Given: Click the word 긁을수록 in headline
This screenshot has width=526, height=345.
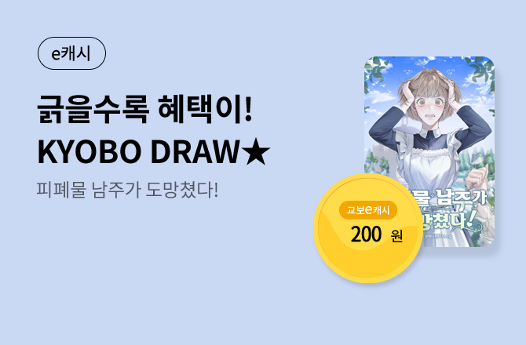Looking at the screenshot, I should coord(93,109).
